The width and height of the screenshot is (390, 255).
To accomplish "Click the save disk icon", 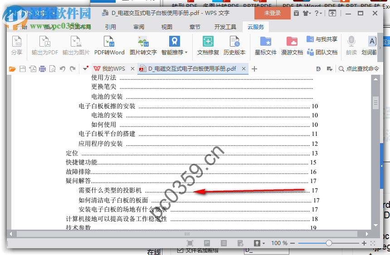I will pos(23,69).
